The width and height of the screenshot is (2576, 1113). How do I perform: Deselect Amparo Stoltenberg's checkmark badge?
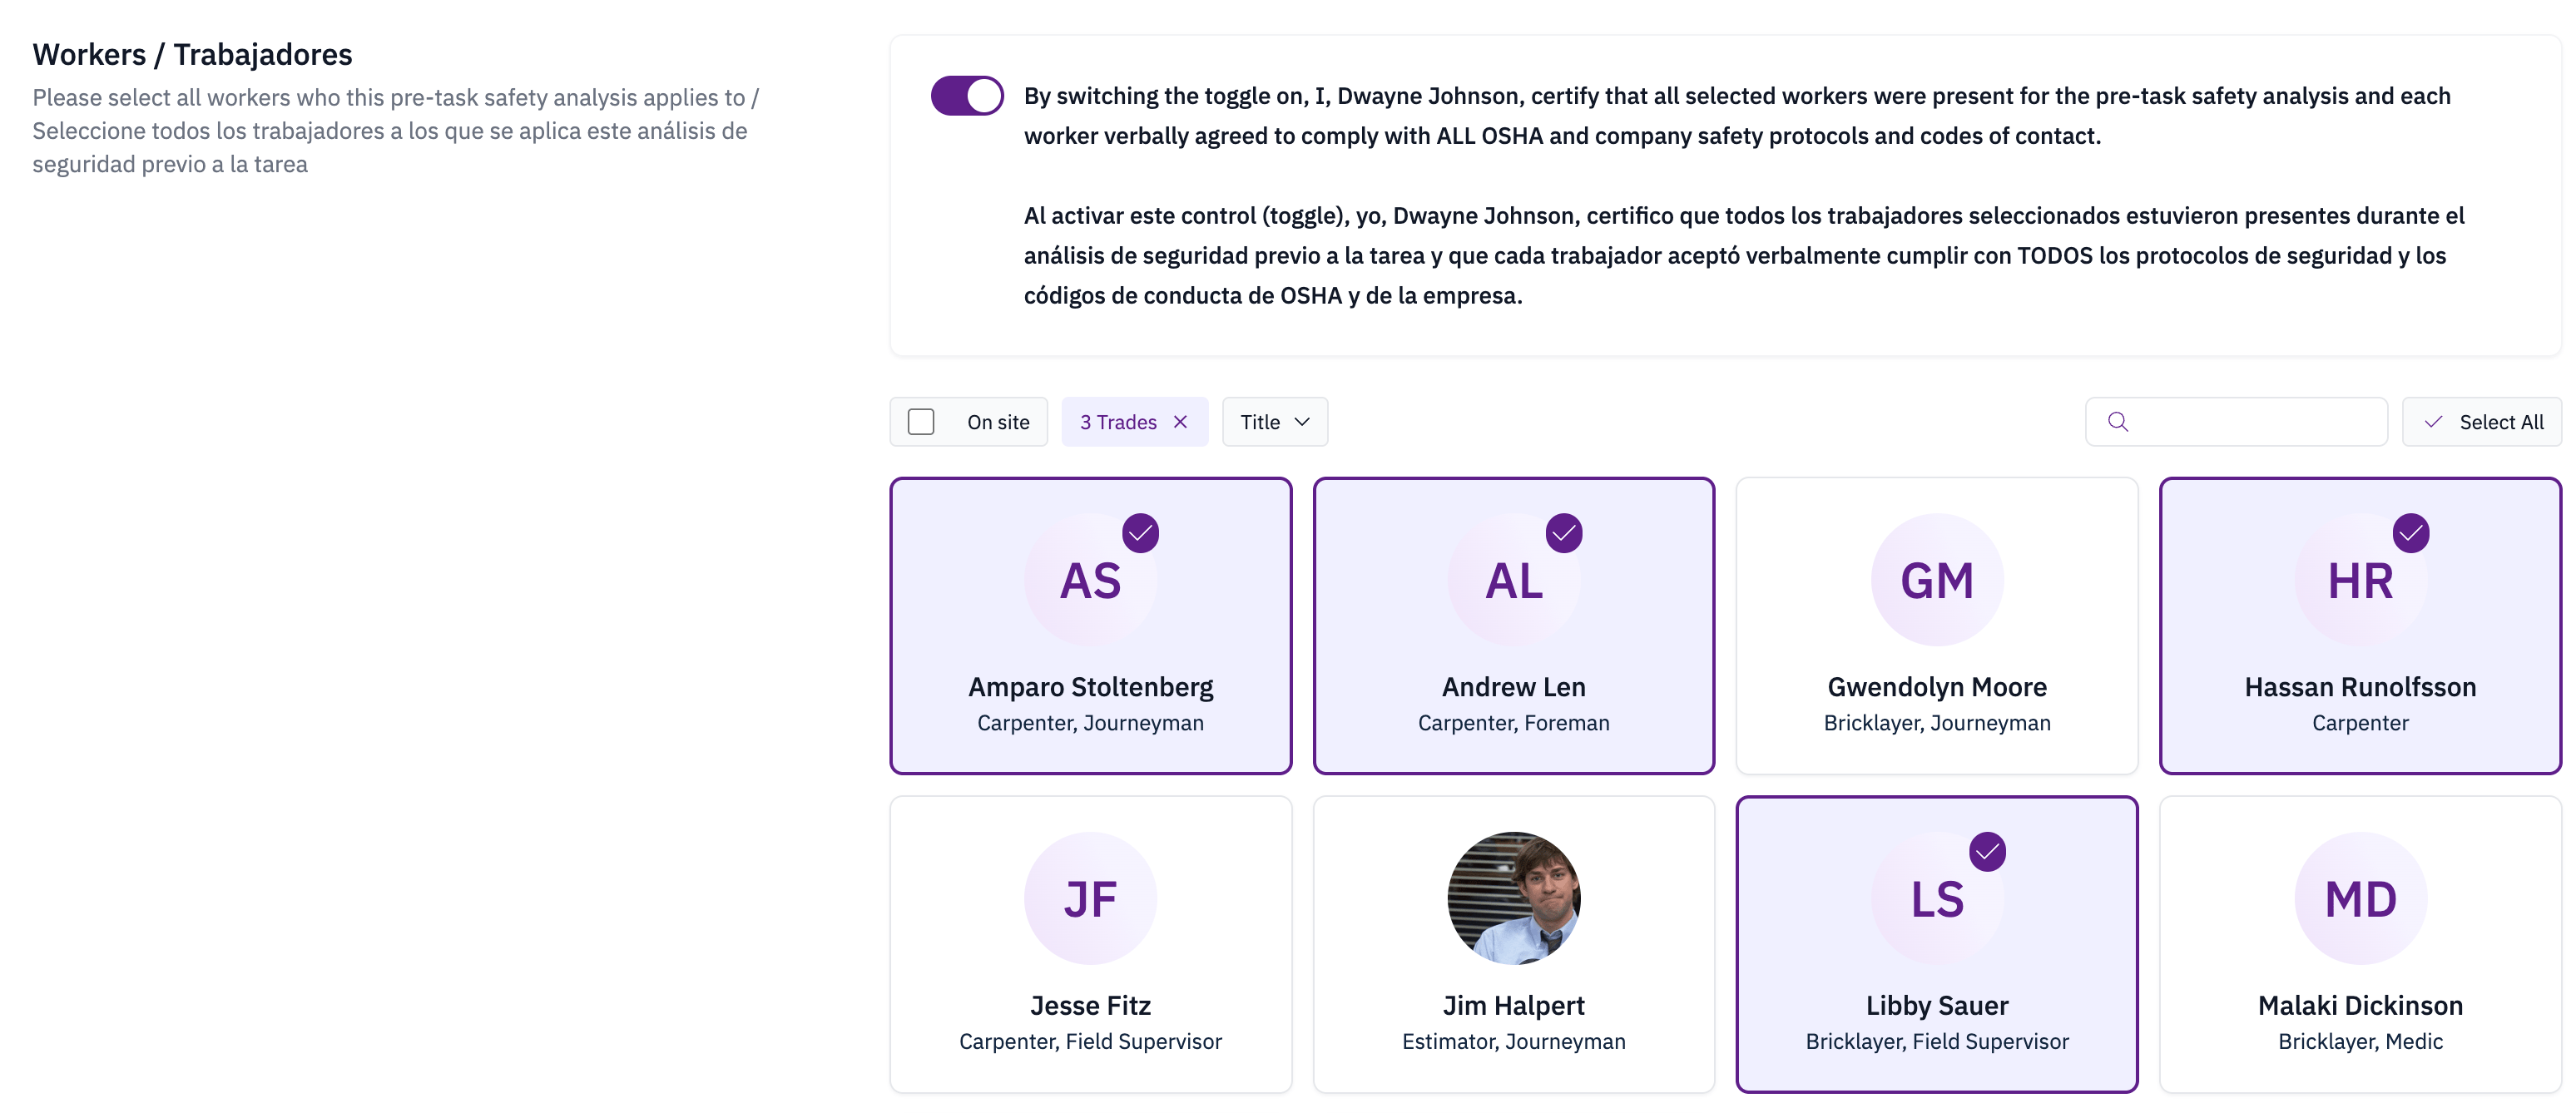click(1140, 533)
